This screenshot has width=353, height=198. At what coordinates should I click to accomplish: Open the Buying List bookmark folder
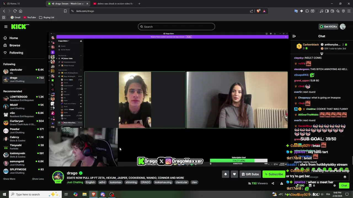[x=47, y=17]
